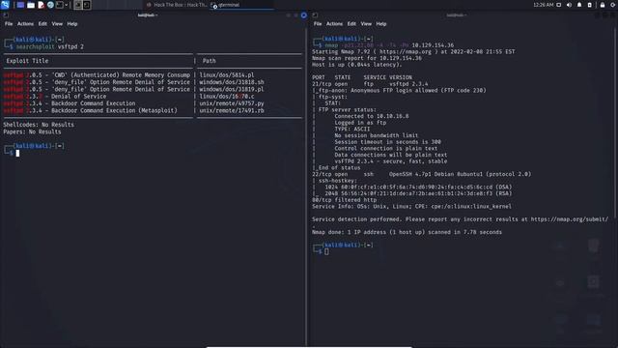Open Edit menu in left terminal
Viewport: 618px width, 348px height.
click(42, 24)
